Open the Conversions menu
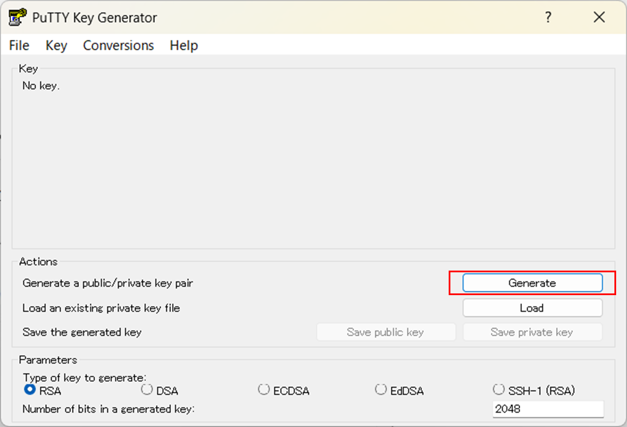627x427 pixels. (x=118, y=45)
